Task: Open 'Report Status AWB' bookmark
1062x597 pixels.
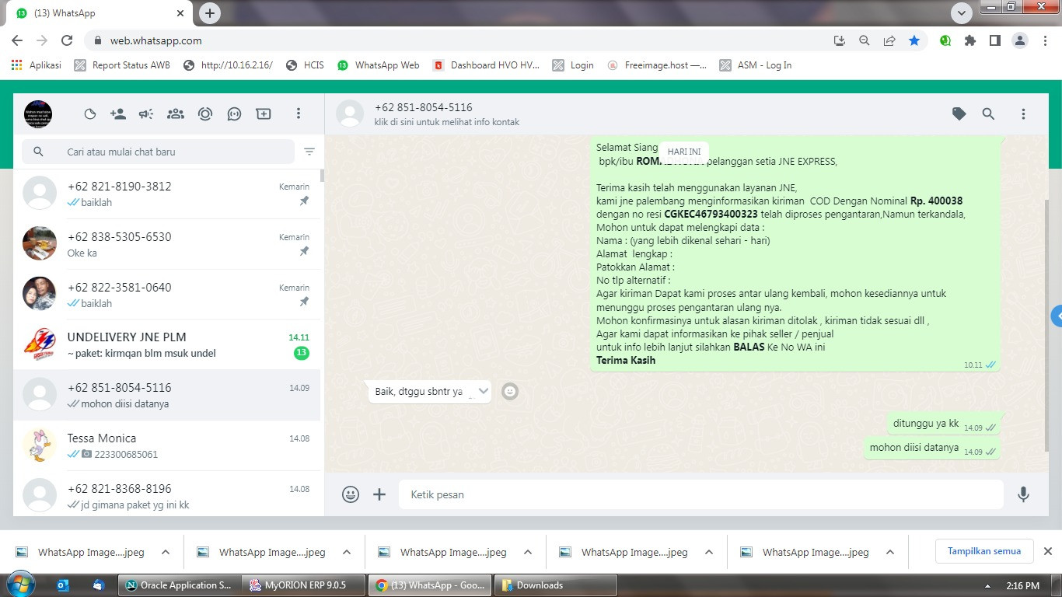Action: [122, 65]
